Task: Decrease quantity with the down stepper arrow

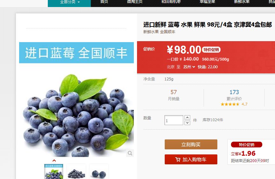Action: (187, 123)
